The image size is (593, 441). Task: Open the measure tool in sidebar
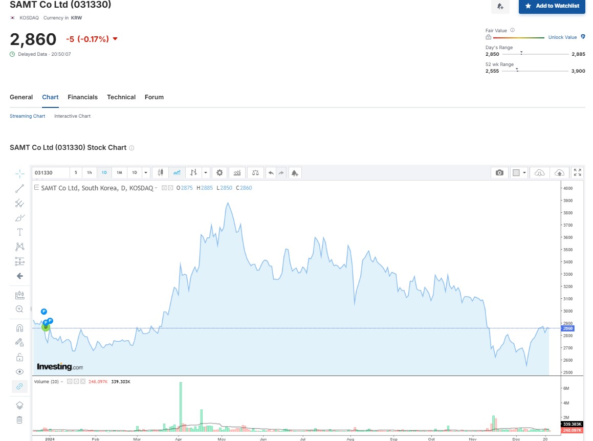[19, 295]
